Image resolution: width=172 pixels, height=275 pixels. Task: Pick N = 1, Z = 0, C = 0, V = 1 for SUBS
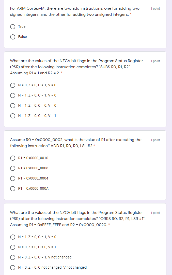[x=13, y=116]
